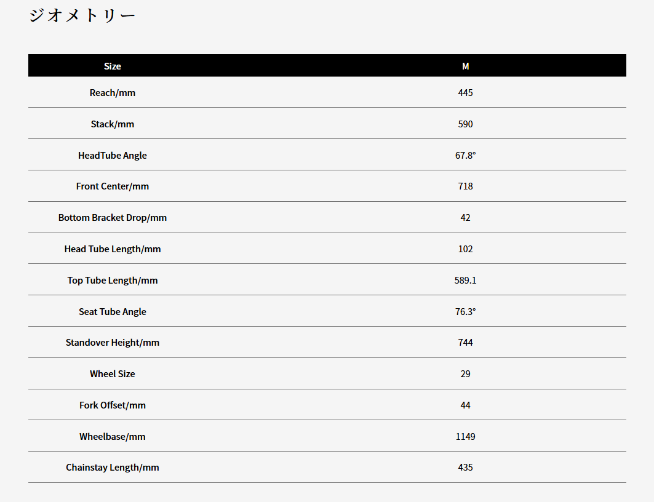Viewport: 654px width, 502px height.
Task: Click the Chainstay Length/mm label
Action: 113,468
